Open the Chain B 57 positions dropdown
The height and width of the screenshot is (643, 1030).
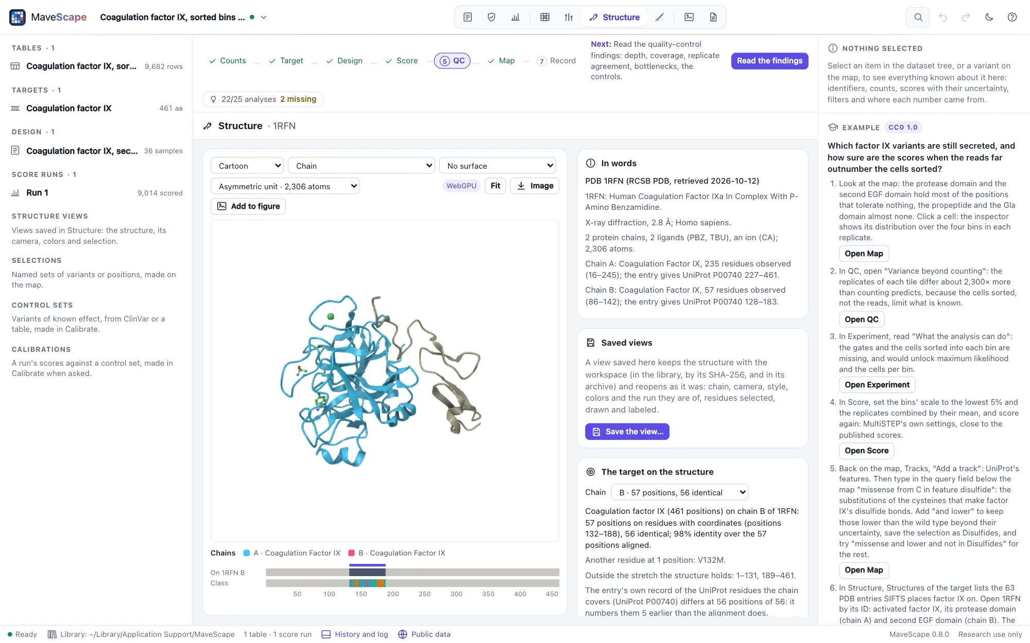(x=679, y=492)
